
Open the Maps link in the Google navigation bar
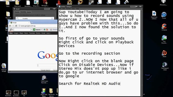21,33
